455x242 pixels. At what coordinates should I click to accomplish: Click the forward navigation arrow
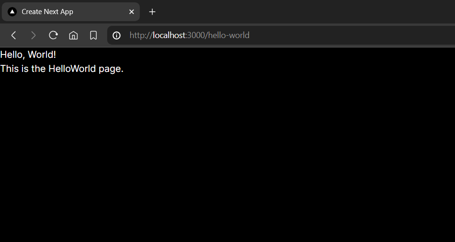[x=33, y=35]
